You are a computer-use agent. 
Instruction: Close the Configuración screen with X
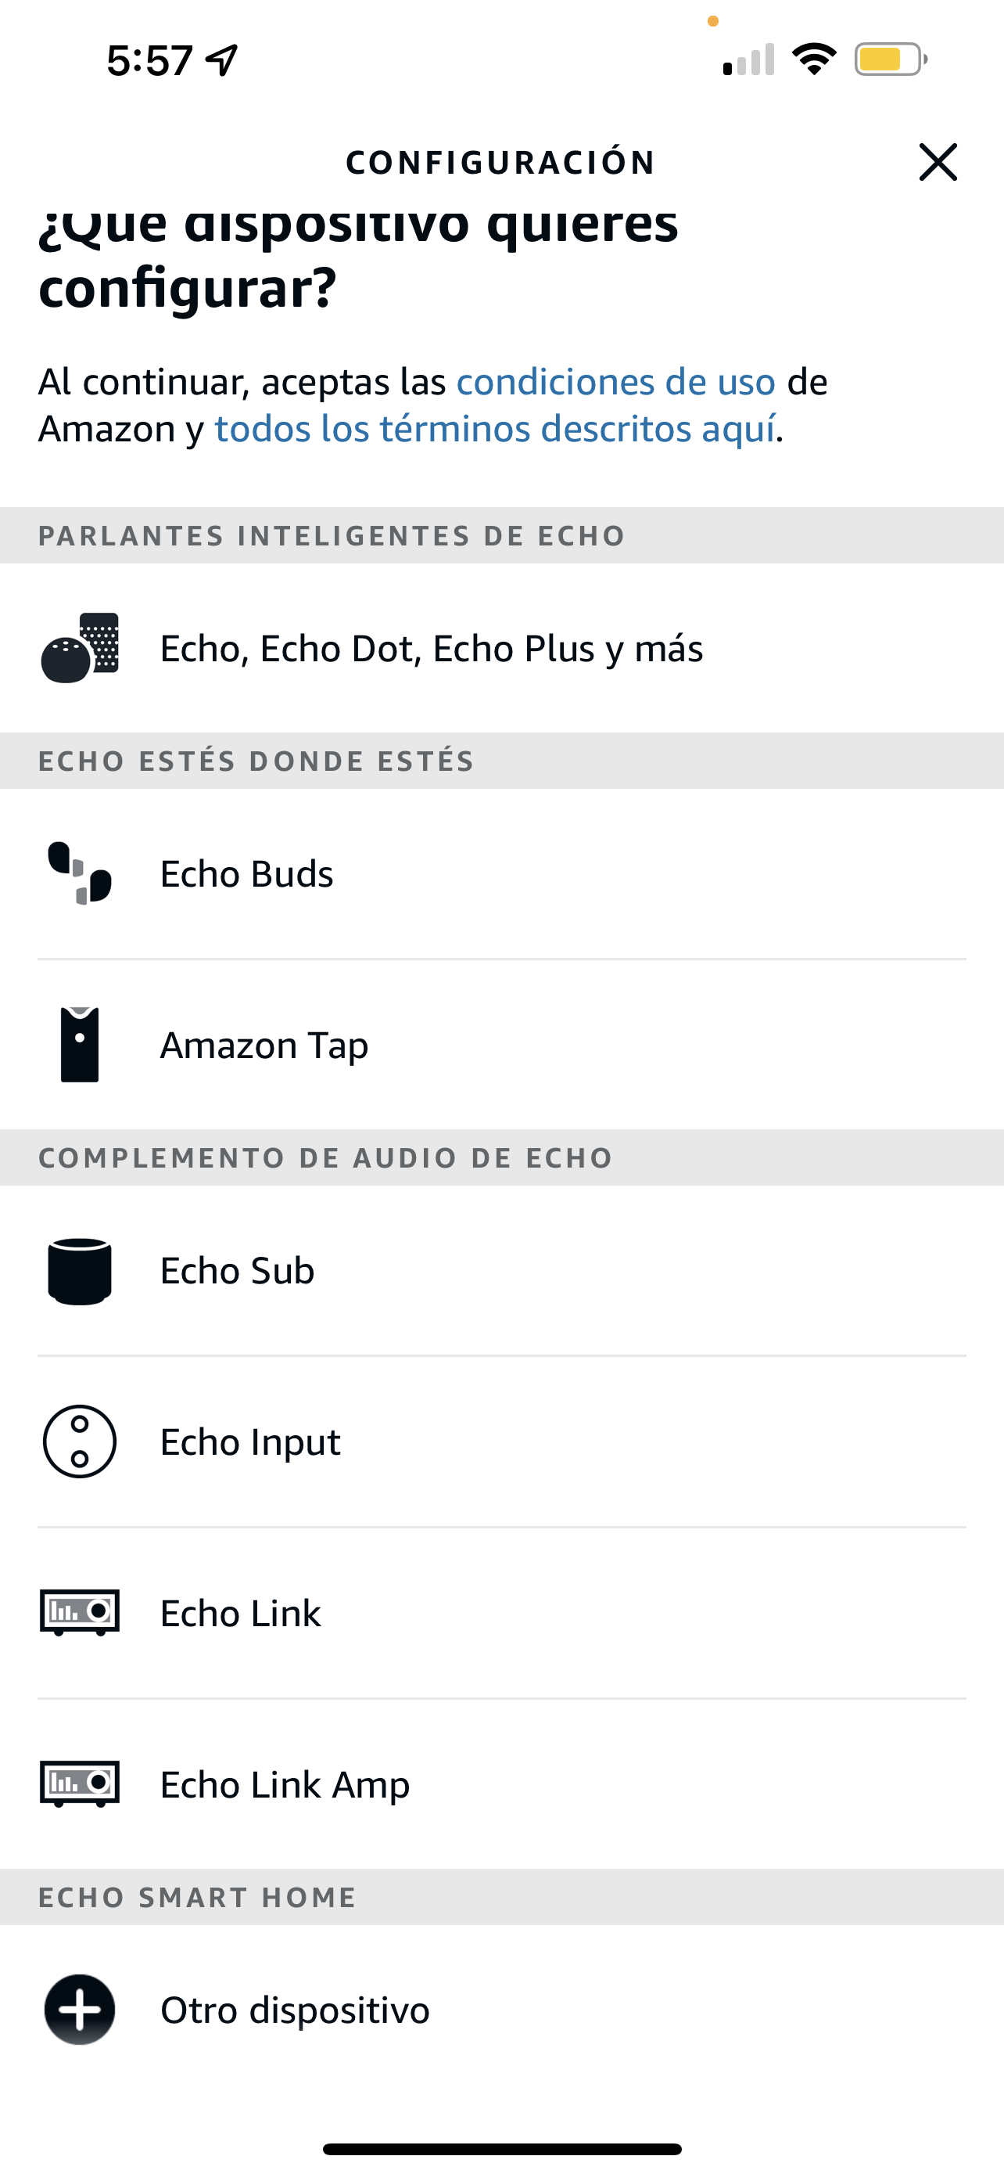click(938, 162)
